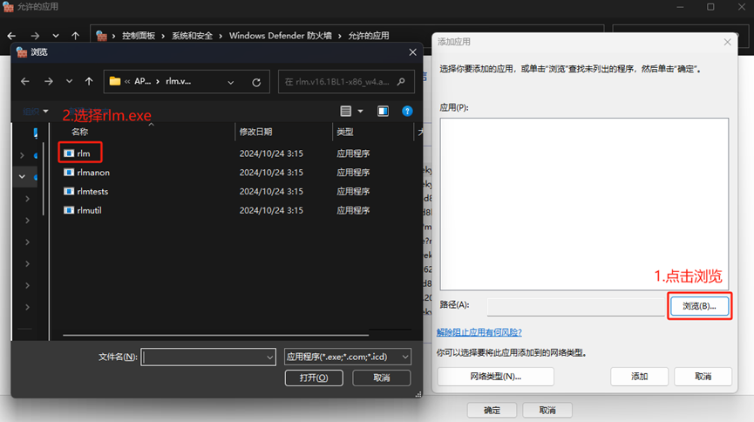Click the folder icon in address bar
Screen dimensions: 754x422
(115, 81)
